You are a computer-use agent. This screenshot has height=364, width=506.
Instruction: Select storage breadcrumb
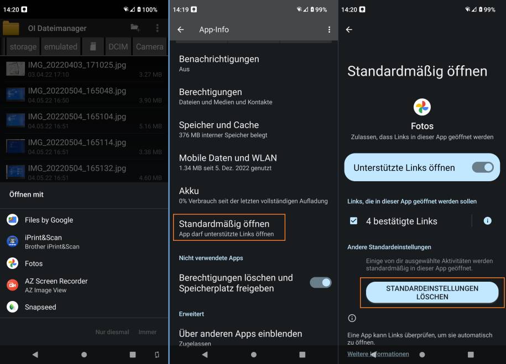click(x=23, y=47)
